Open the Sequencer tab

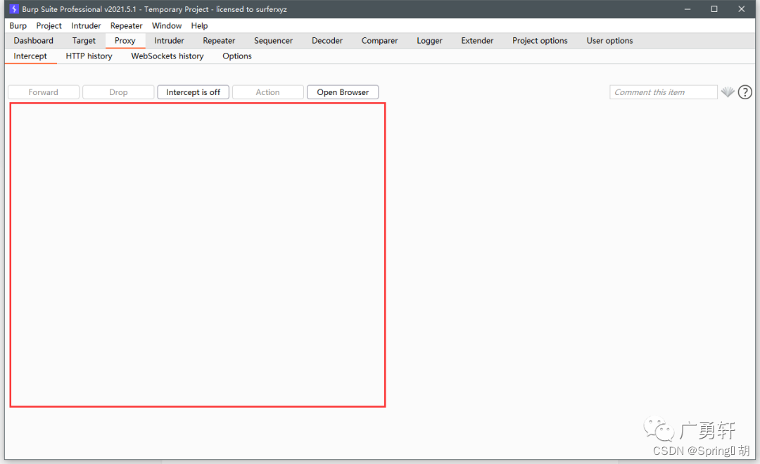coord(273,41)
